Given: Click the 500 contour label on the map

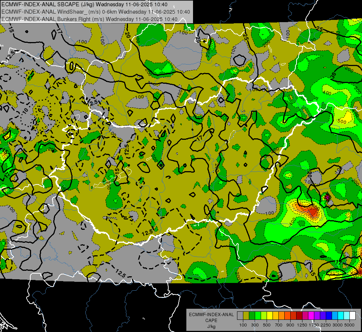Looking at the screenshot, I should (342, 121).
